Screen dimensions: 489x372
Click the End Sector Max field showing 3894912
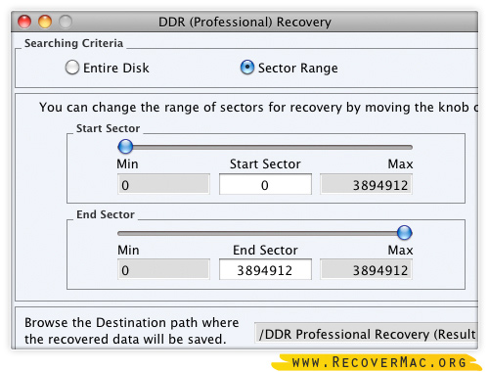pyautogui.click(x=366, y=269)
